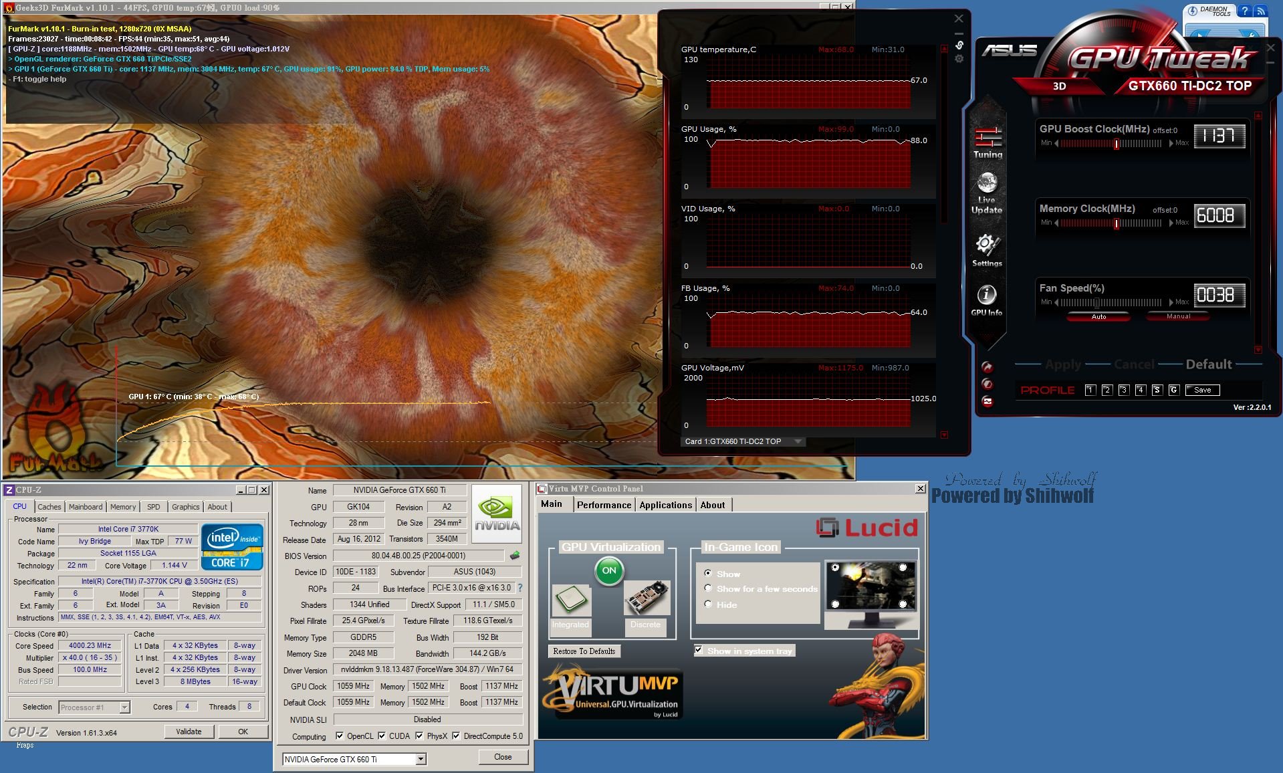Click the GPU Boost Clock value field 1137

point(1219,136)
